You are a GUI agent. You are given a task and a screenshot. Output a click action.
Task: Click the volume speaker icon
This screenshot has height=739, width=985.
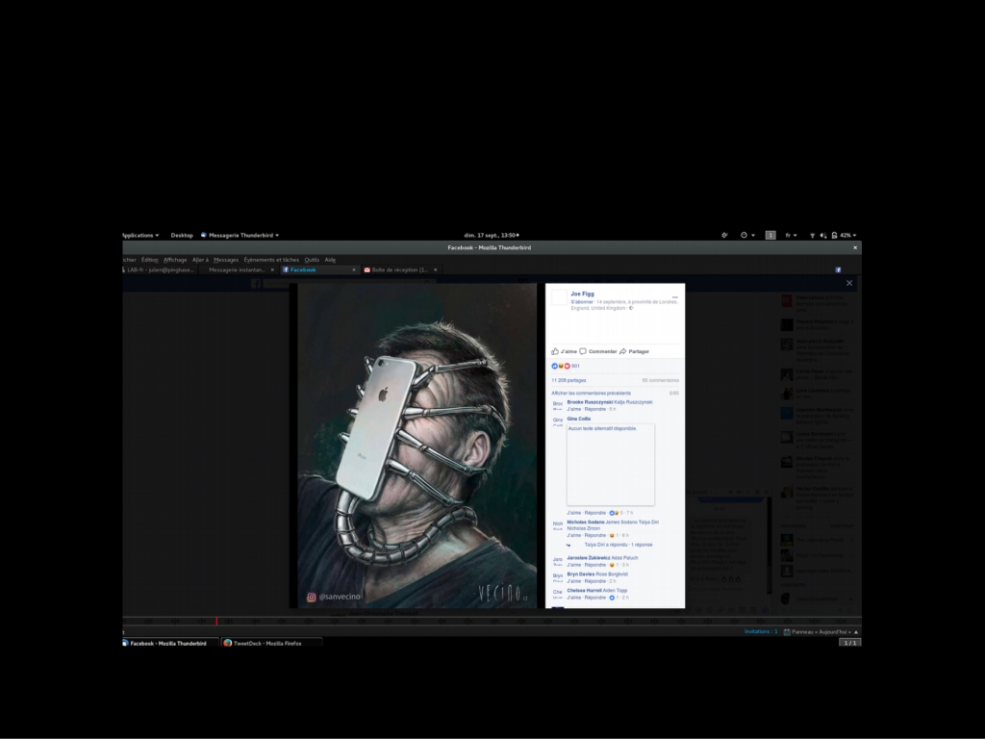823,235
